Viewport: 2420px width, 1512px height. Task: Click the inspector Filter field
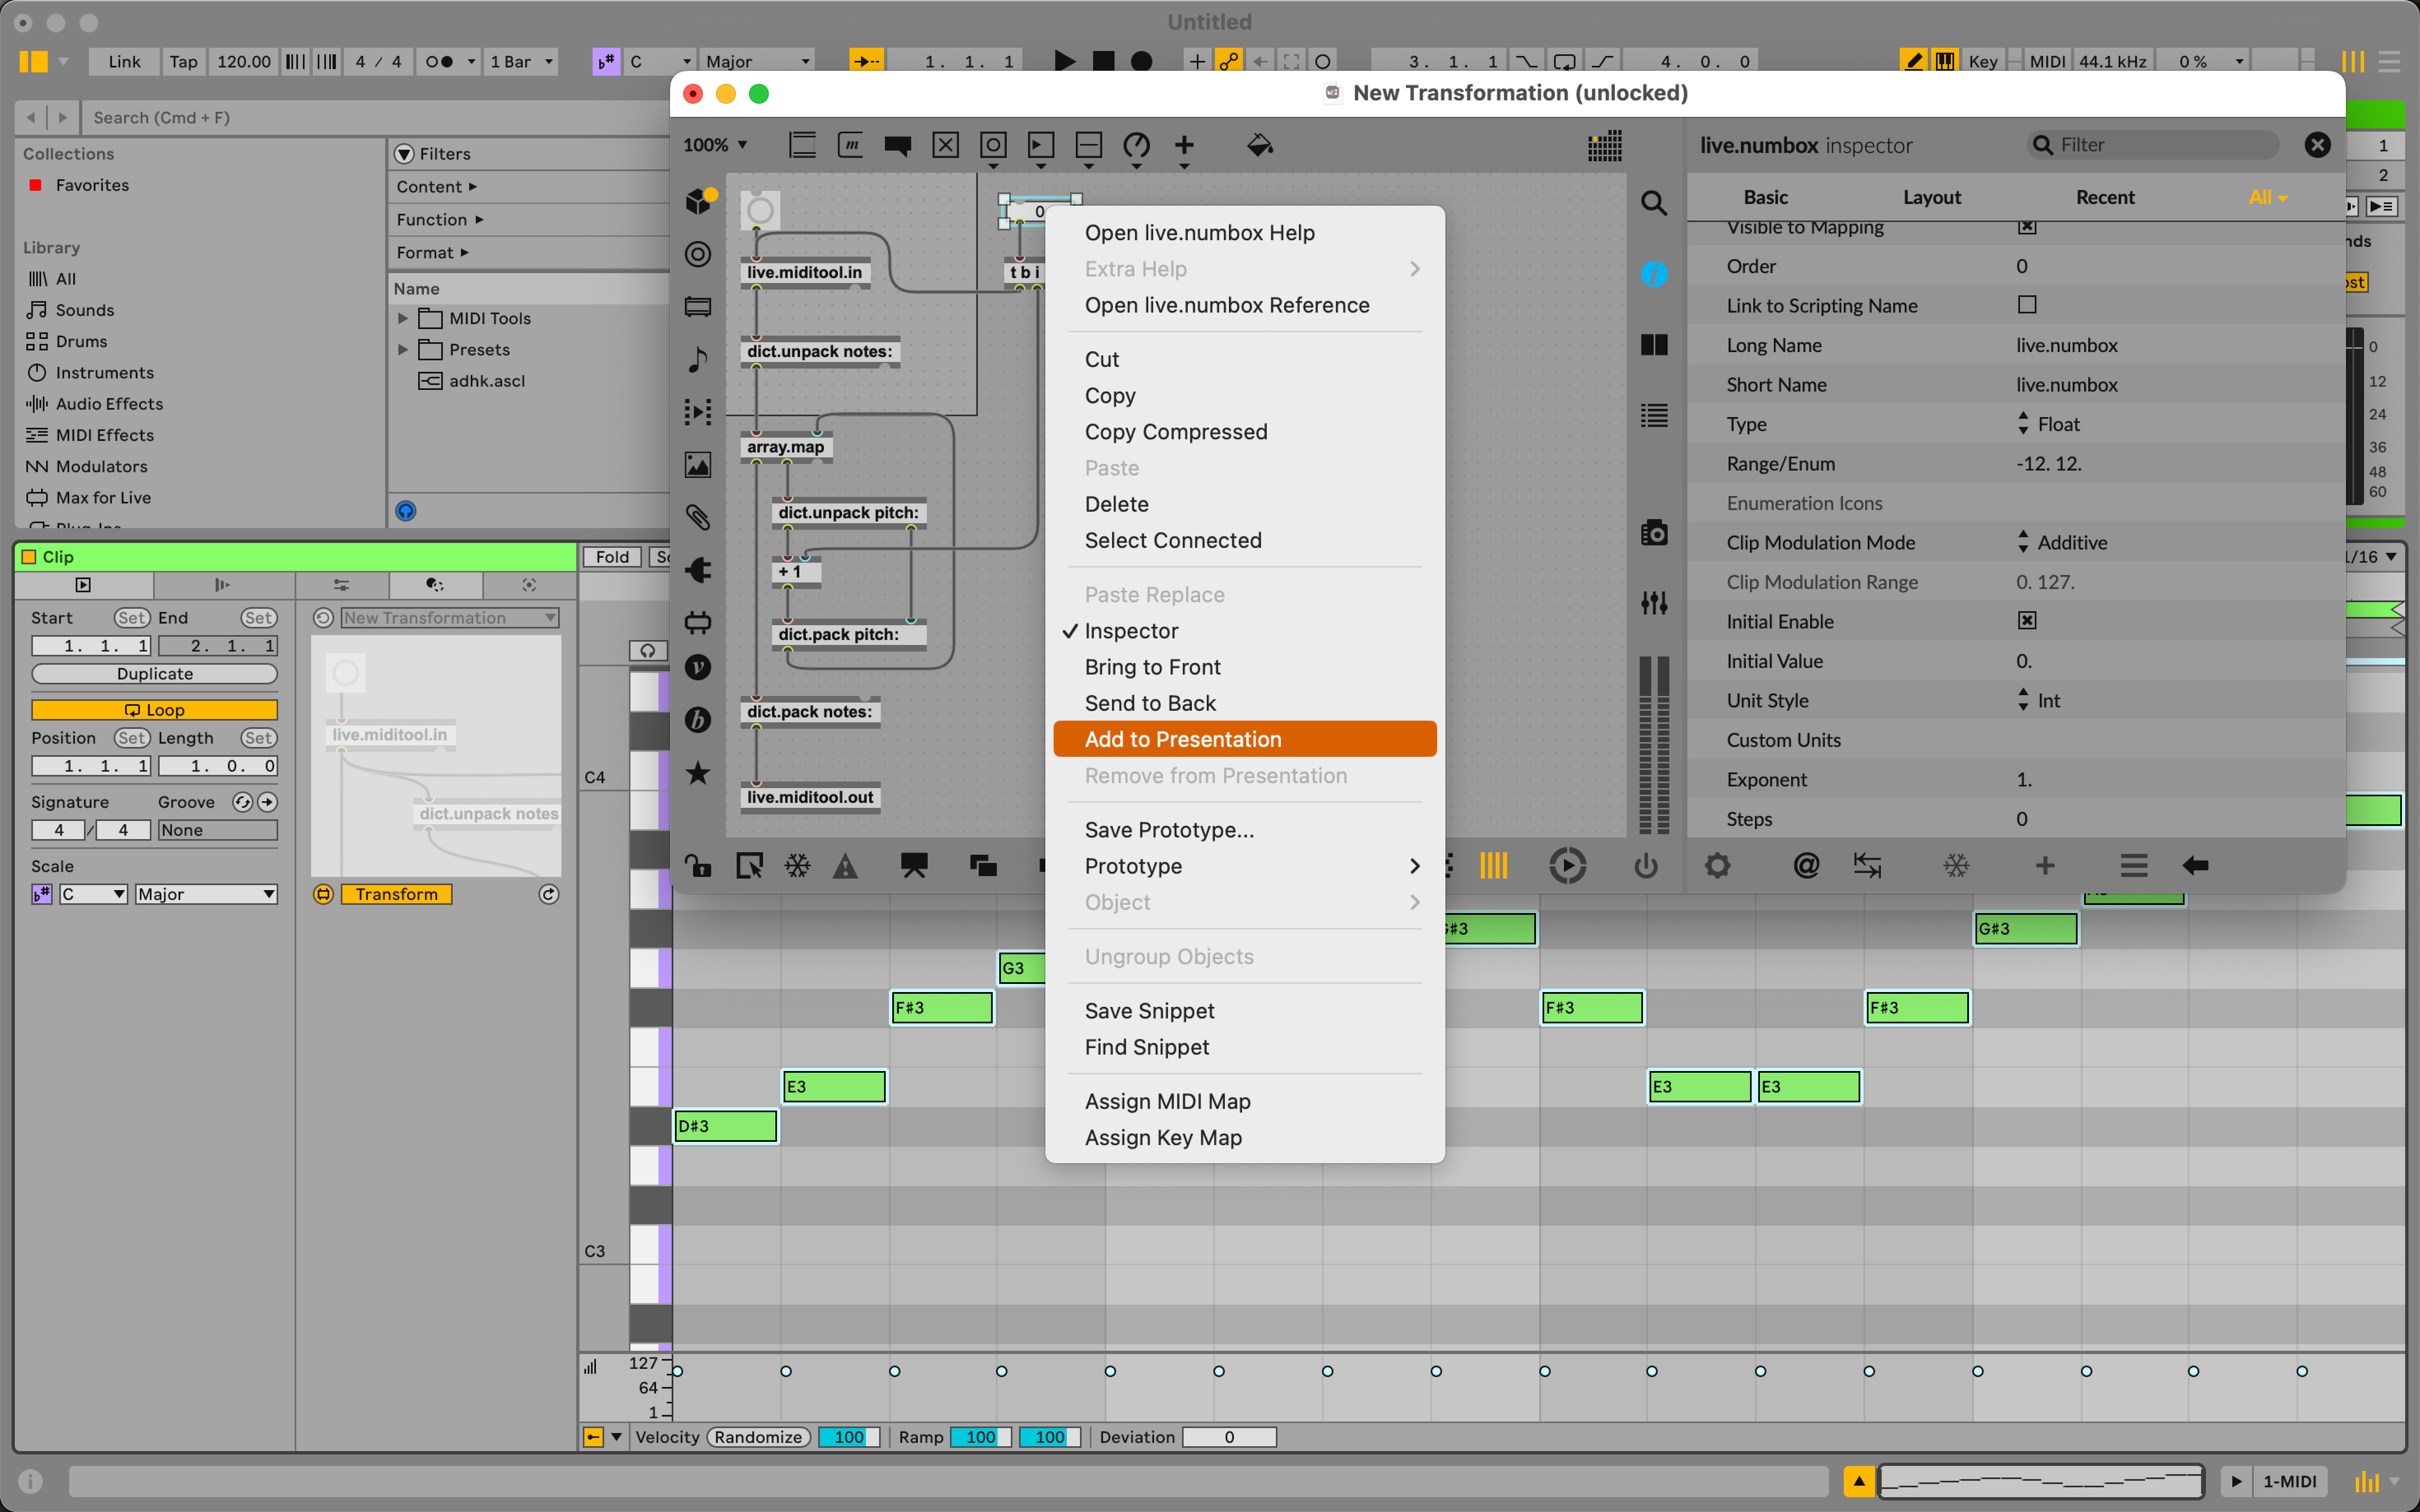pos(2153,146)
